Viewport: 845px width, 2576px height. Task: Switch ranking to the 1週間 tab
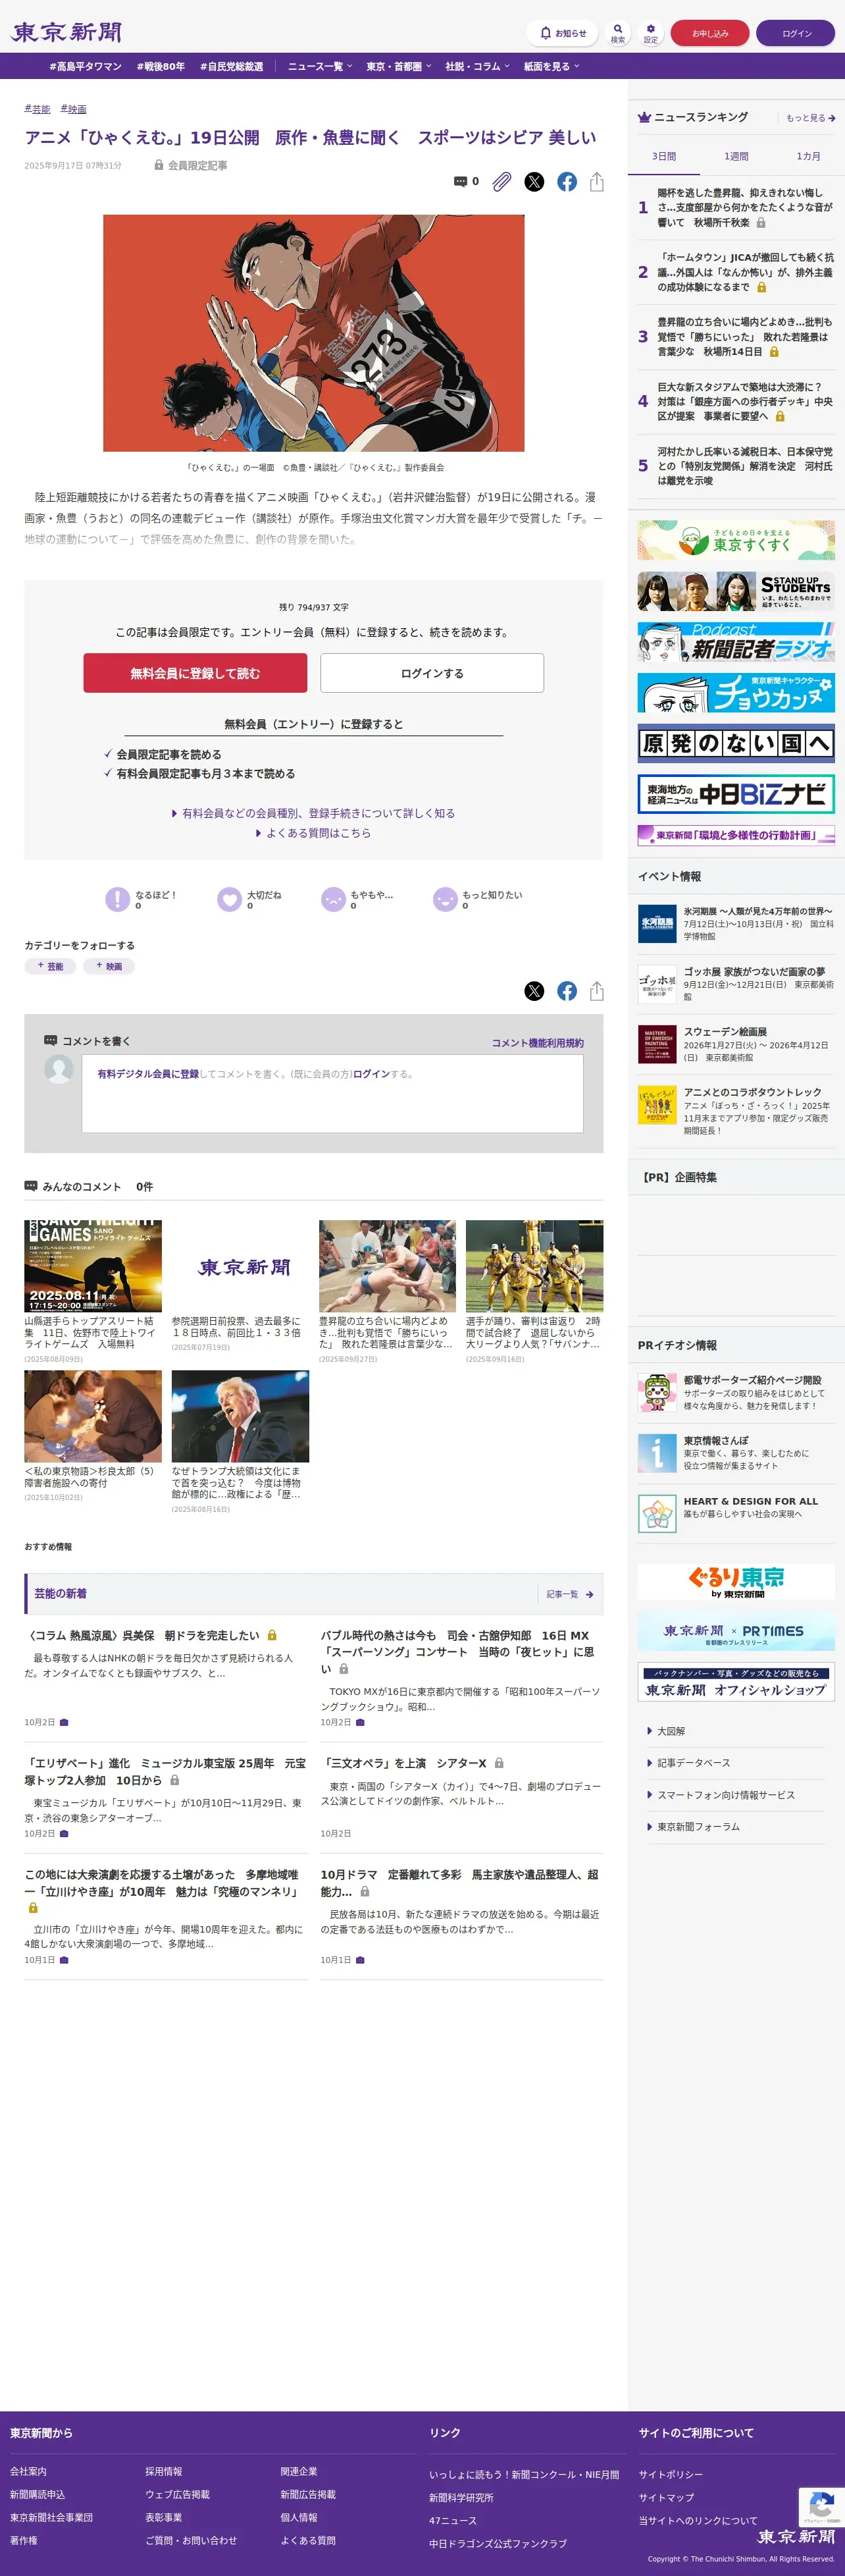736,157
